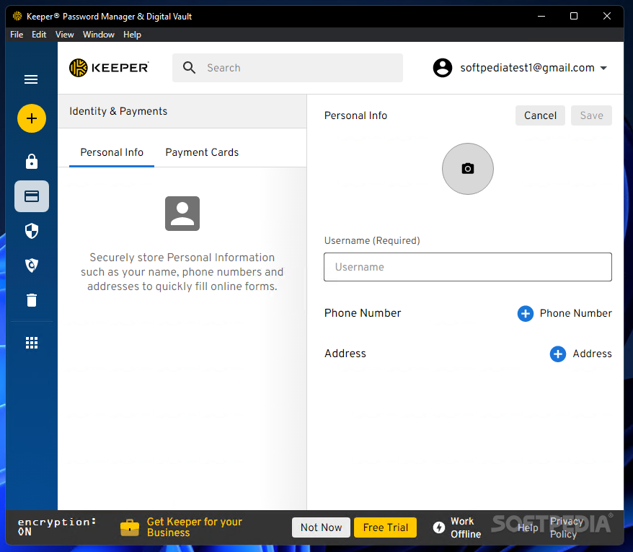Screen dimensions: 633x552
Task: Open the Privacy Policy link
Action: (567, 527)
